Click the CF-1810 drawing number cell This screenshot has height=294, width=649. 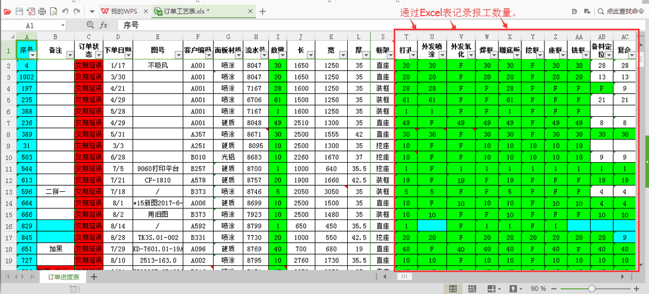pos(158,180)
